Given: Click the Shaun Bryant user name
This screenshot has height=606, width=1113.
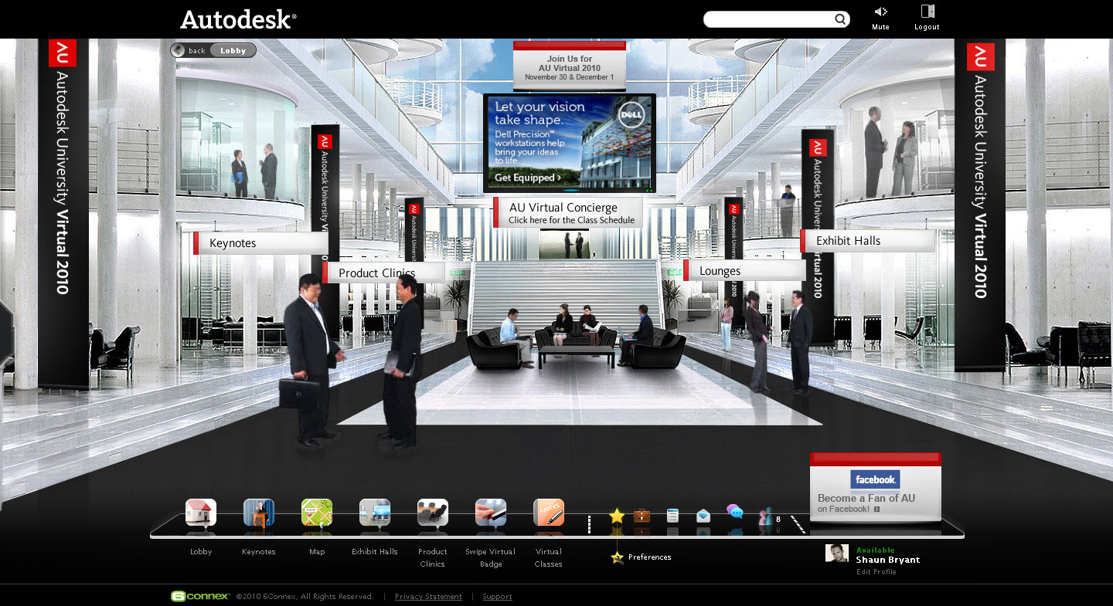Looking at the screenshot, I should [887, 560].
